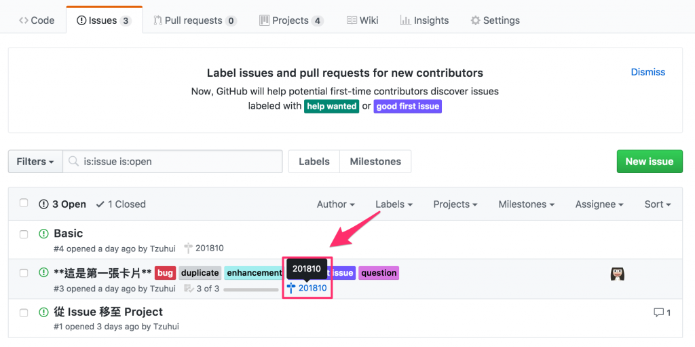
Task: Dismiss the contributor labels banner
Action: (648, 72)
